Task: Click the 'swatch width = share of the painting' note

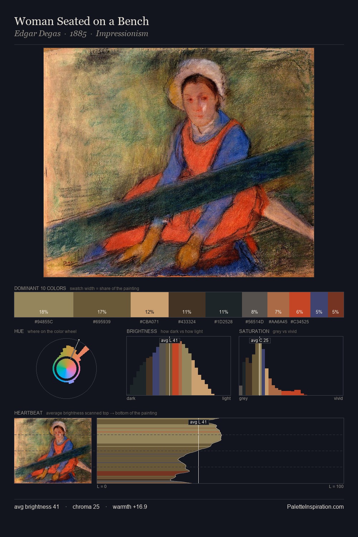Action: coord(105,289)
